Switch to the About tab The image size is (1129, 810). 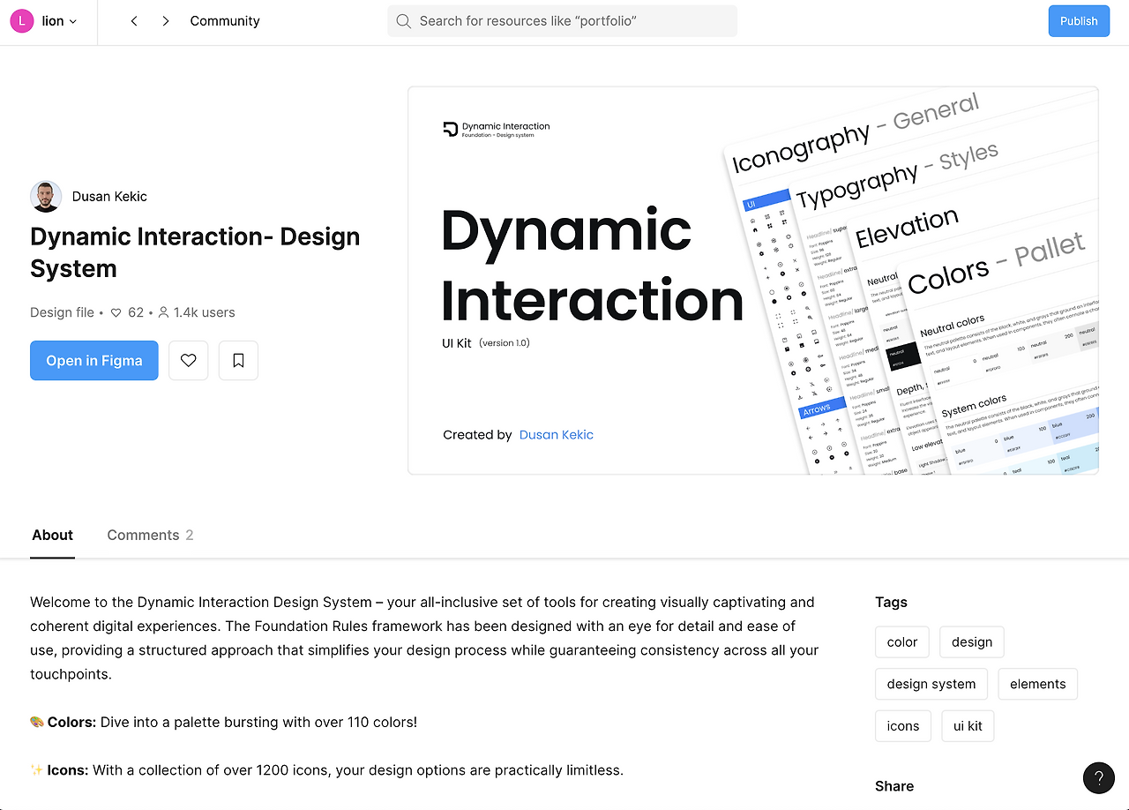52,536
